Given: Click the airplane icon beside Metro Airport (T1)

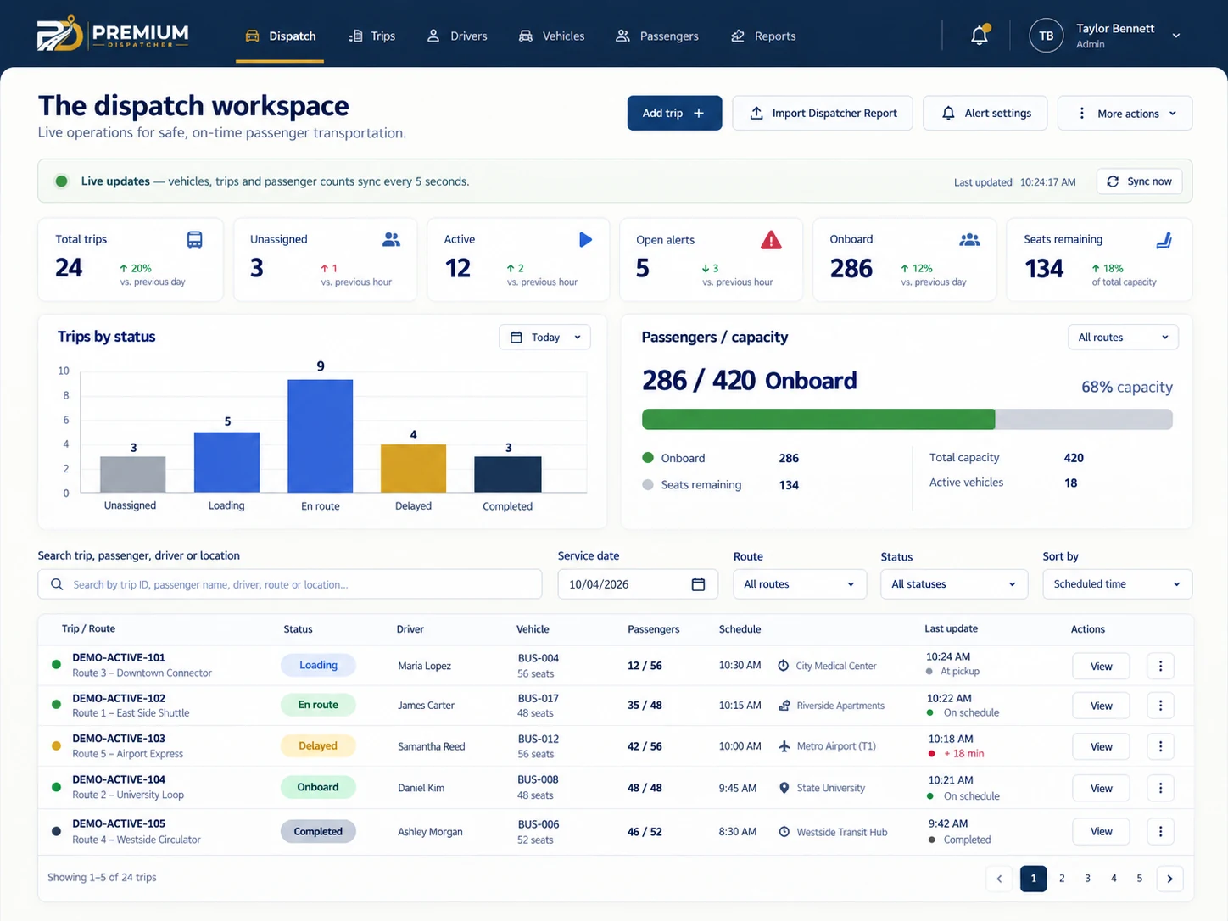Looking at the screenshot, I should (784, 746).
